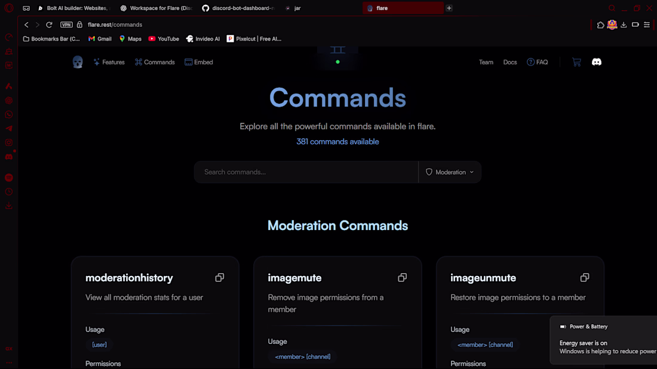This screenshot has width=657, height=369.
Task: Open the FAQ page link
Action: click(x=537, y=62)
